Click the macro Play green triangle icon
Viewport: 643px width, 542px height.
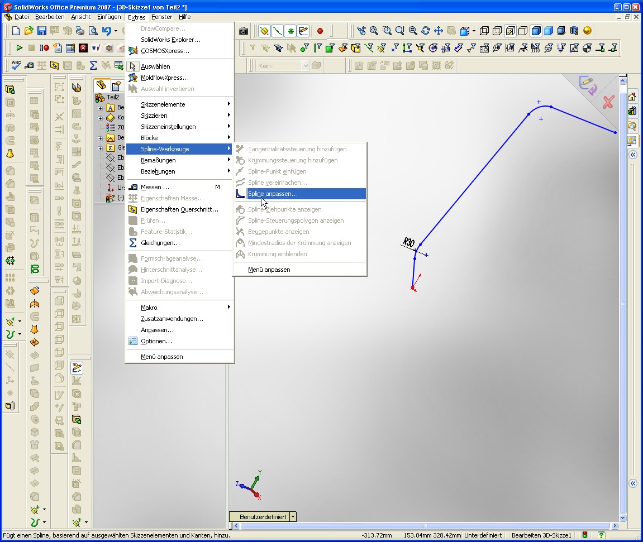click(x=19, y=48)
